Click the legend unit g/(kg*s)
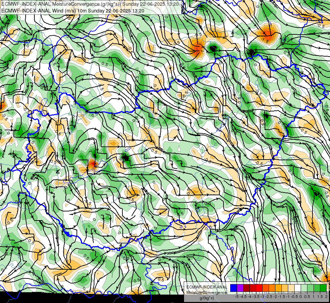Screen dimensions: 330x303 [207, 298]
